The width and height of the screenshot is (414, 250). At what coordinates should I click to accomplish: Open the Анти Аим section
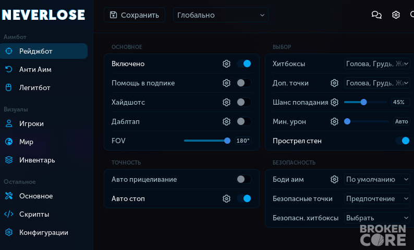click(44, 69)
